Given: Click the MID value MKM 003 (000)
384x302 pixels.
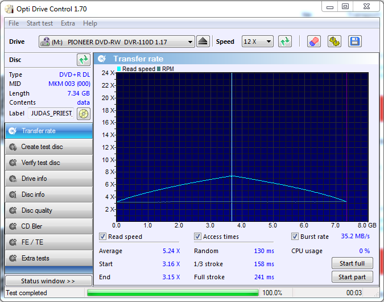Looking at the screenshot, I should click(69, 84).
